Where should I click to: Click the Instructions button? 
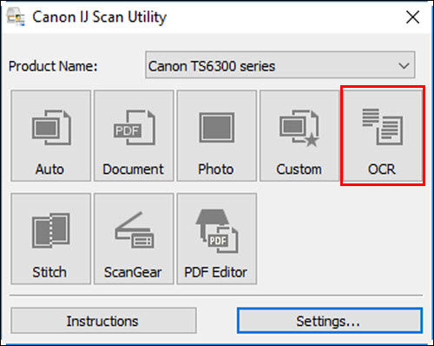coord(103,321)
